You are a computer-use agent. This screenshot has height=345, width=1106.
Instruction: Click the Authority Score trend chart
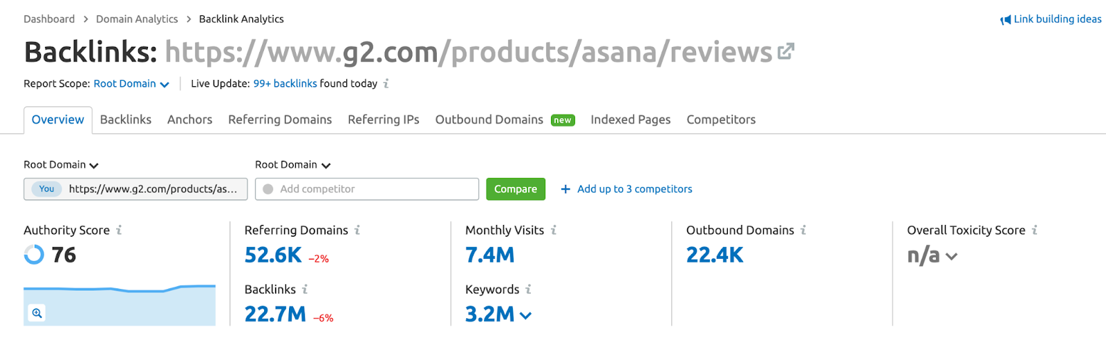(x=120, y=304)
